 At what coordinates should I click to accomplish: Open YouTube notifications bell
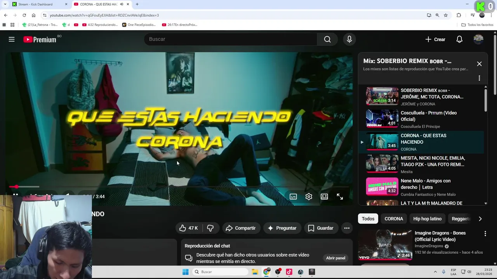point(459,39)
